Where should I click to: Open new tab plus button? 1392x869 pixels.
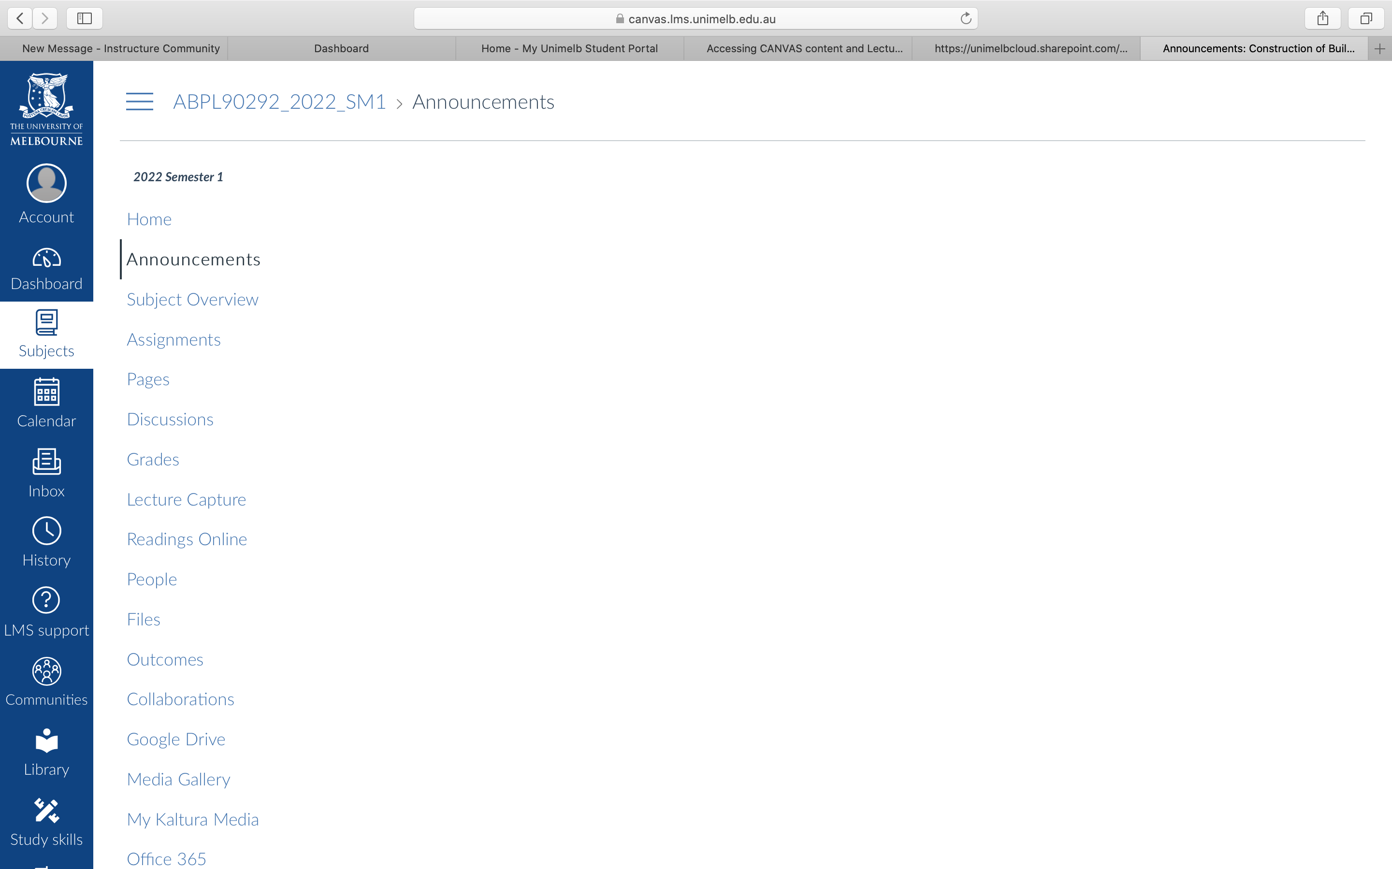(1379, 47)
